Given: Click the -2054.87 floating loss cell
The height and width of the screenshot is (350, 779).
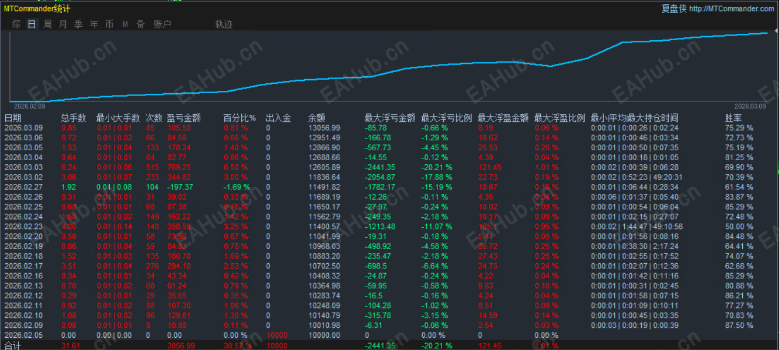Looking at the screenshot, I should [381, 177].
